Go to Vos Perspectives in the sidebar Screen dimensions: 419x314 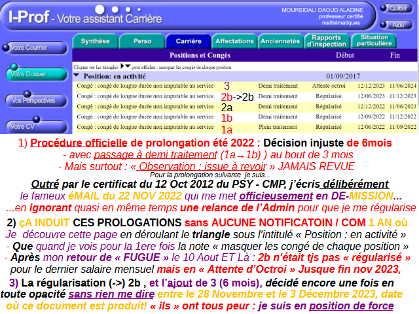tap(31, 101)
